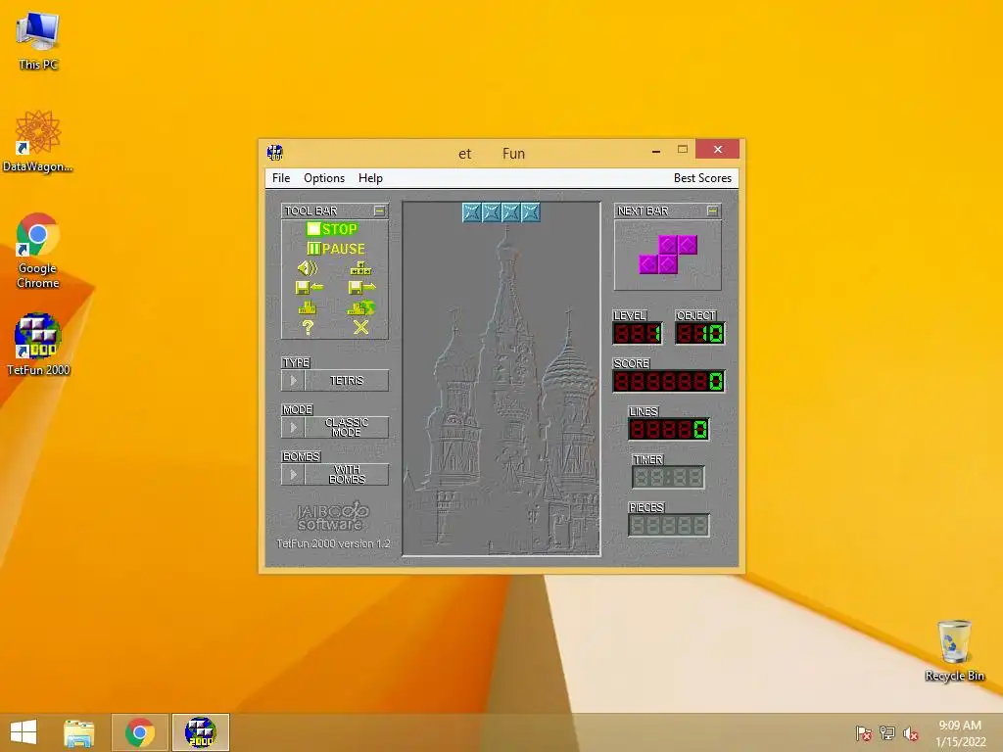This screenshot has width=1003, height=752.
Task: Click the network tray icon
Action: click(x=887, y=733)
